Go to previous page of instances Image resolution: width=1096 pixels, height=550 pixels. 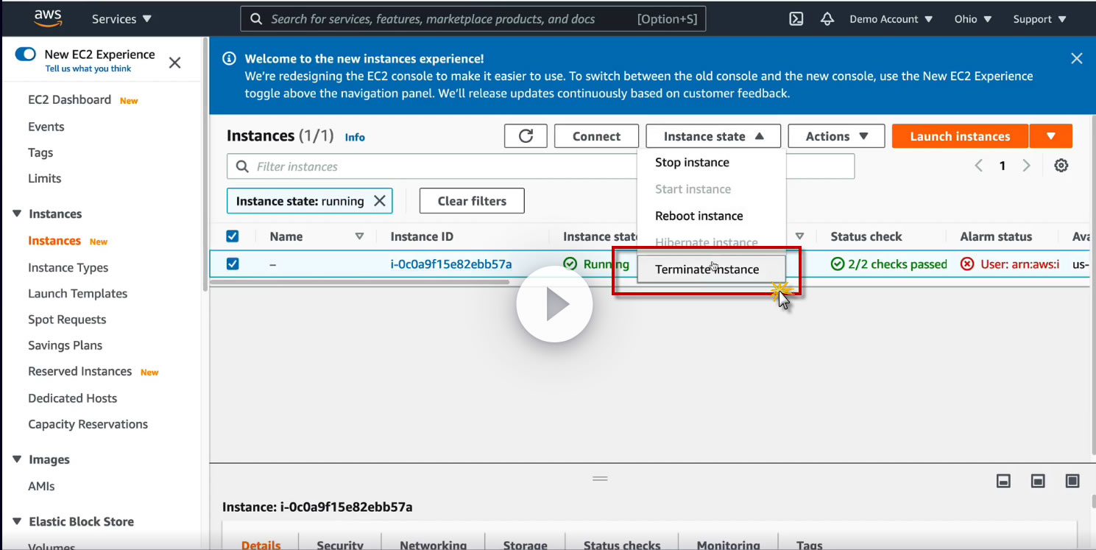[x=979, y=166]
